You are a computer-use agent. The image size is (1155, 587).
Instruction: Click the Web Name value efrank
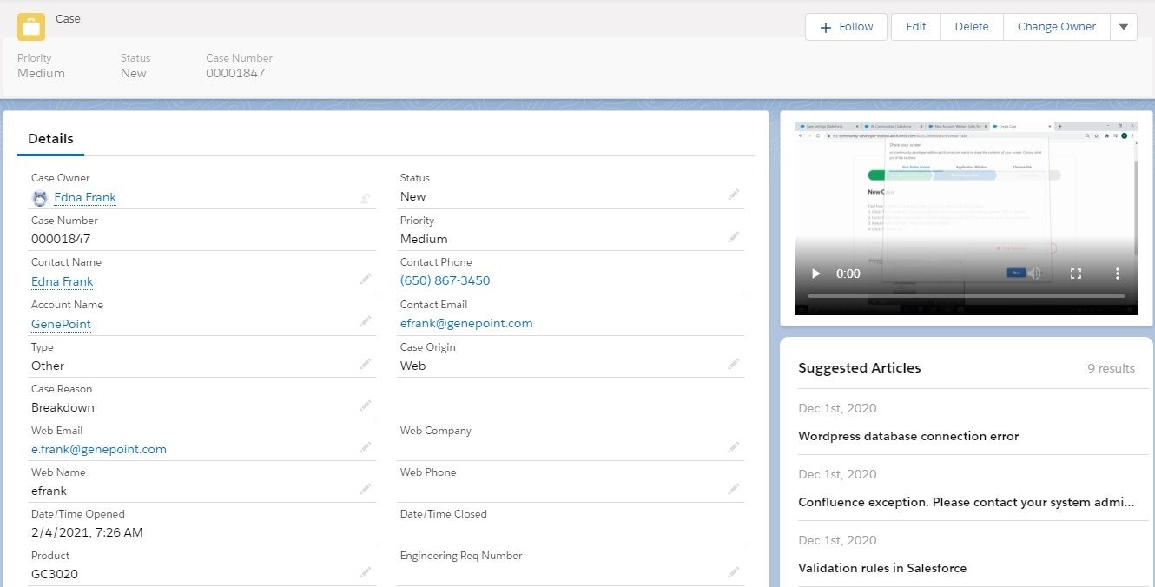pos(49,491)
